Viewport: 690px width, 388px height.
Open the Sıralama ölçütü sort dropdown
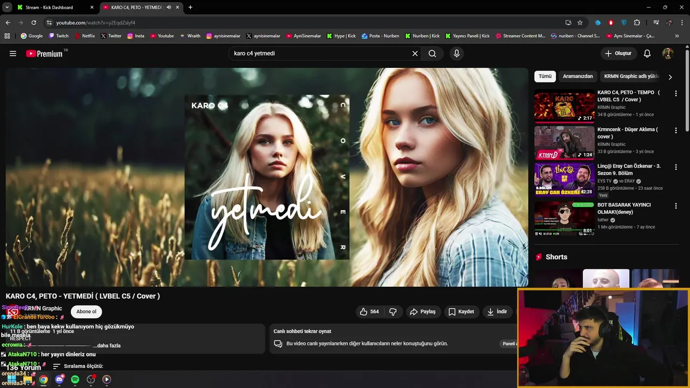point(78,366)
